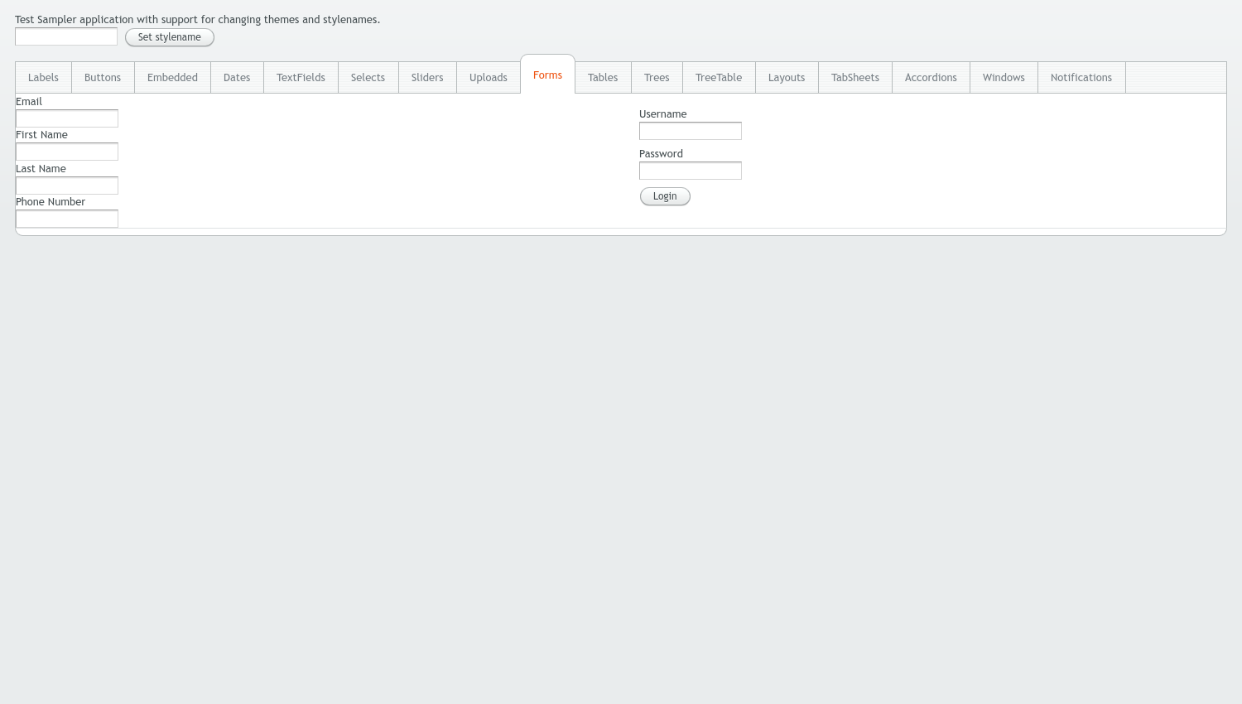
Task: Select the Uploads tab
Action: tap(489, 78)
